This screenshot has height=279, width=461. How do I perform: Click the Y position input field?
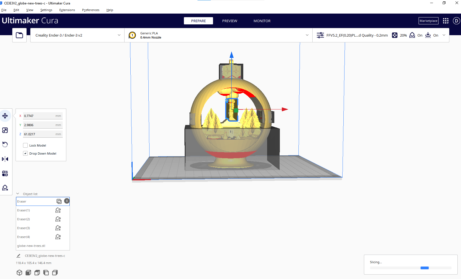[43, 125]
